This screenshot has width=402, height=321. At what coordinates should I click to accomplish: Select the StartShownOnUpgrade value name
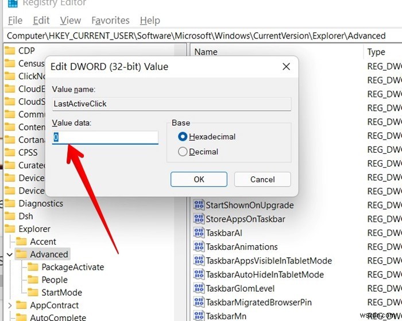(250, 205)
